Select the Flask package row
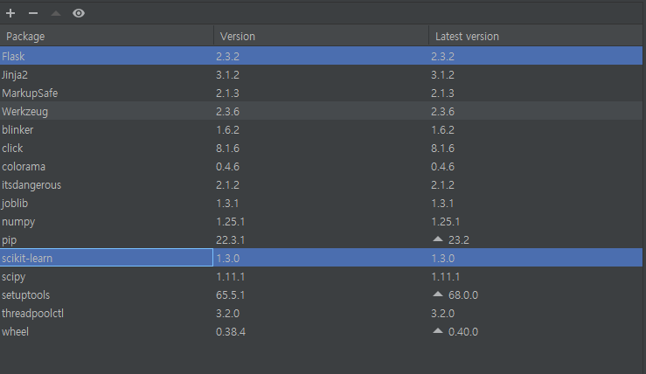 point(322,56)
